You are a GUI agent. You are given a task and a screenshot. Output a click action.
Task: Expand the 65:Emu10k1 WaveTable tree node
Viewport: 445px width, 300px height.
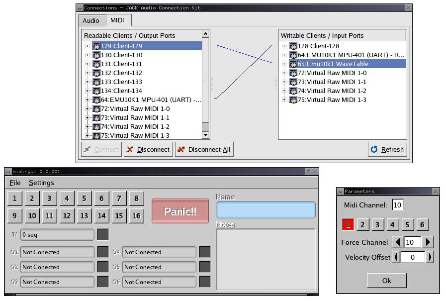click(x=284, y=64)
